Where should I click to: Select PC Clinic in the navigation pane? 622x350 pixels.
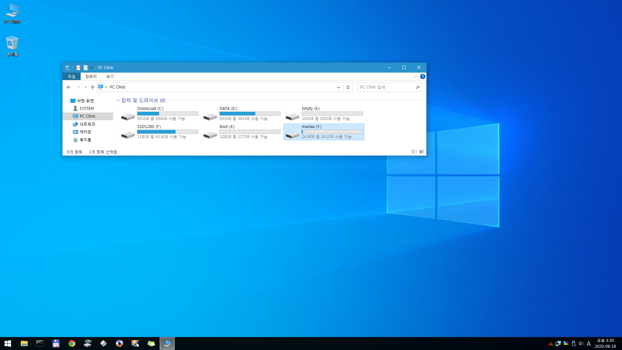click(x=88, y=116)
